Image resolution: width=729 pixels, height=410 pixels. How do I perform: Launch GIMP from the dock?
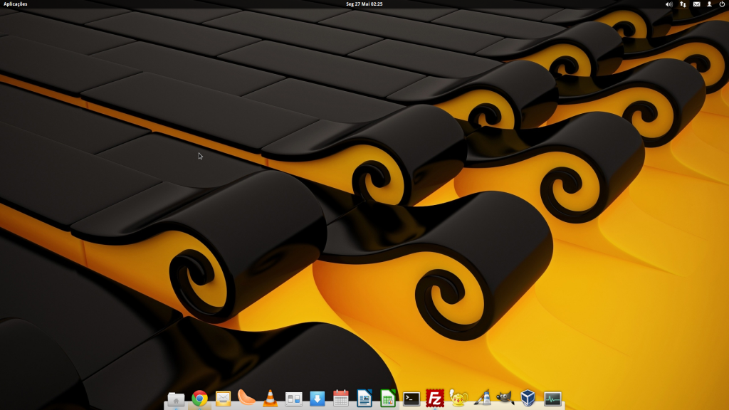click(505, 398)
